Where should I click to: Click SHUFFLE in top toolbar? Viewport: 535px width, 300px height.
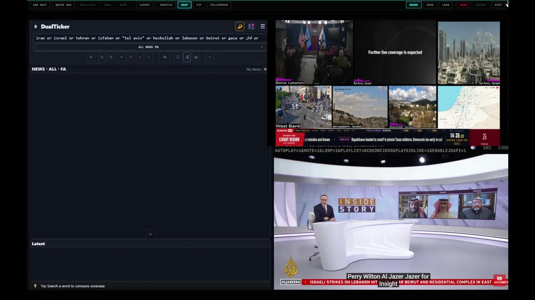tap(166, 5)
